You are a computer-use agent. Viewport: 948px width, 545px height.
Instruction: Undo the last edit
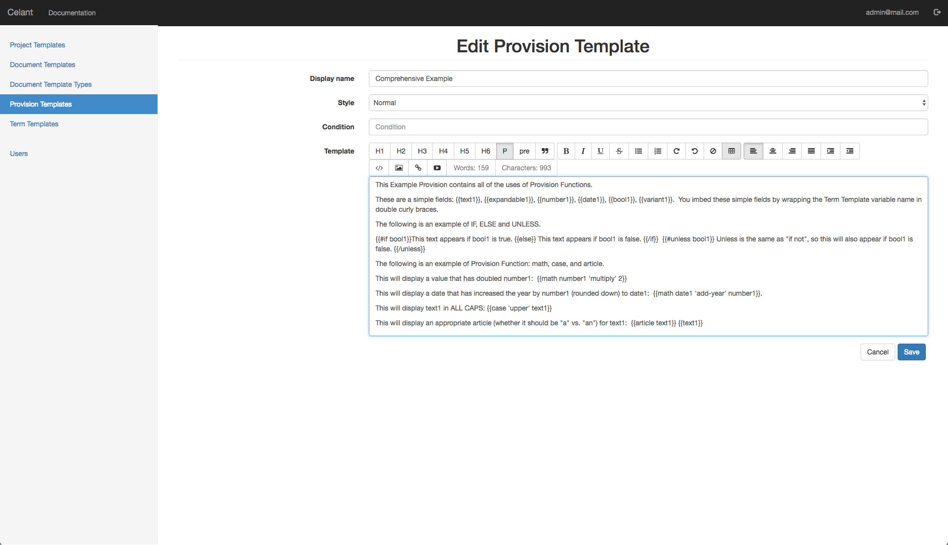coord(694,151)
